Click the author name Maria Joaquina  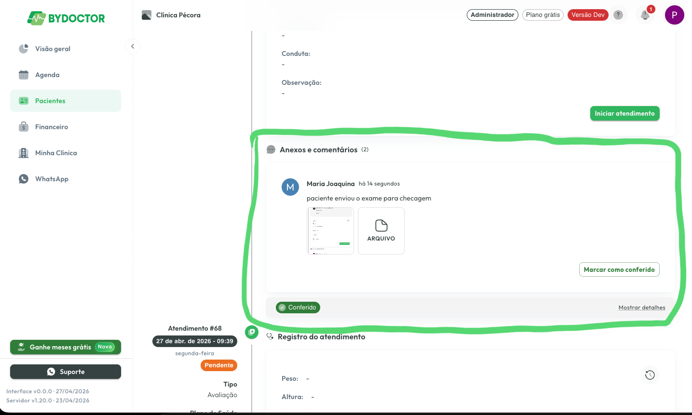click(330, 184)
